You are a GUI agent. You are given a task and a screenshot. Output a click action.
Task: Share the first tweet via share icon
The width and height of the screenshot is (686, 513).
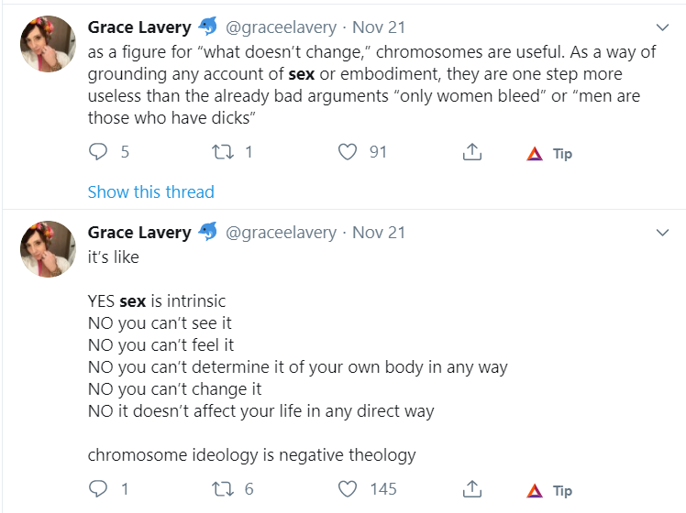coord(472,153)
